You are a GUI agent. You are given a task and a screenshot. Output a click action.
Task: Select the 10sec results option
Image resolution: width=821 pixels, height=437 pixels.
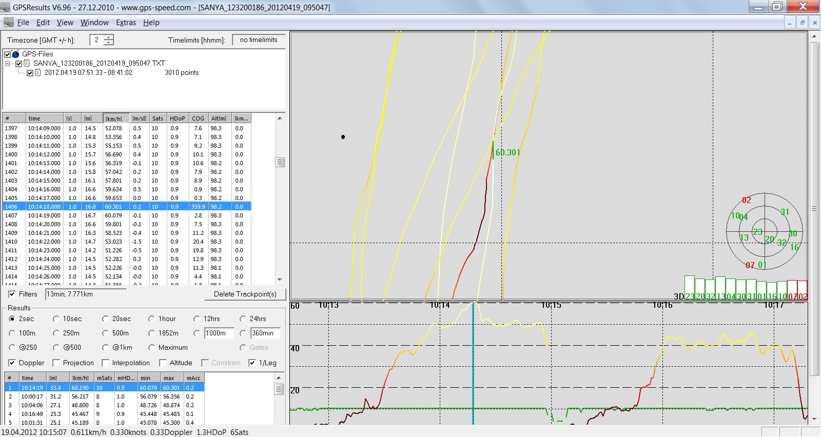coord(56,319)
